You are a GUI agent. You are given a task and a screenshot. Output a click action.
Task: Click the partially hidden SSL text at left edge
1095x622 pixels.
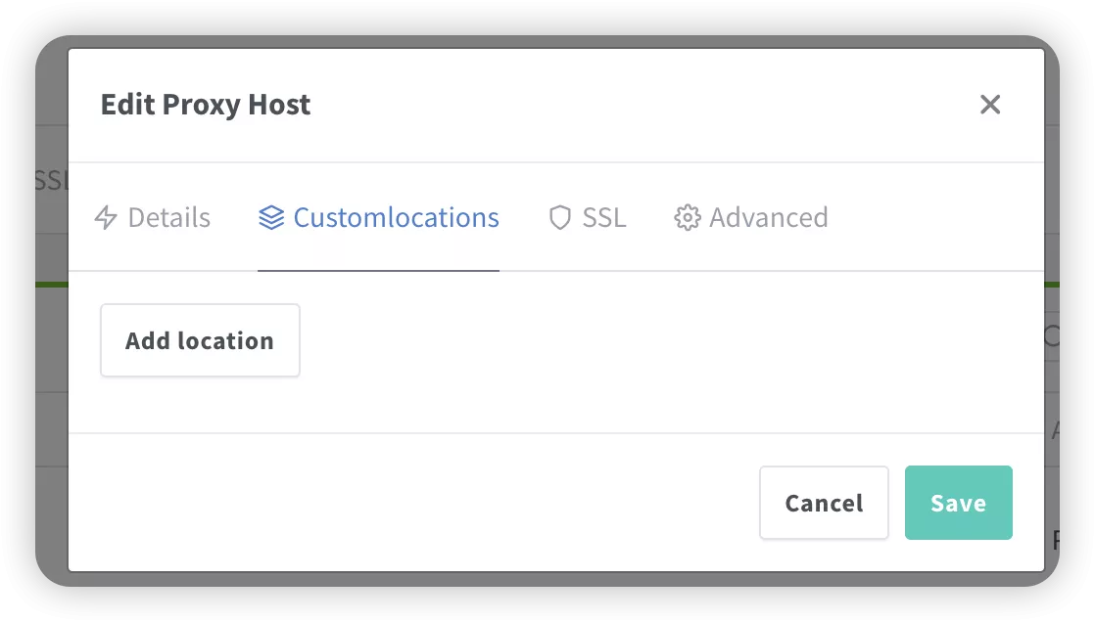coord(49,181)
